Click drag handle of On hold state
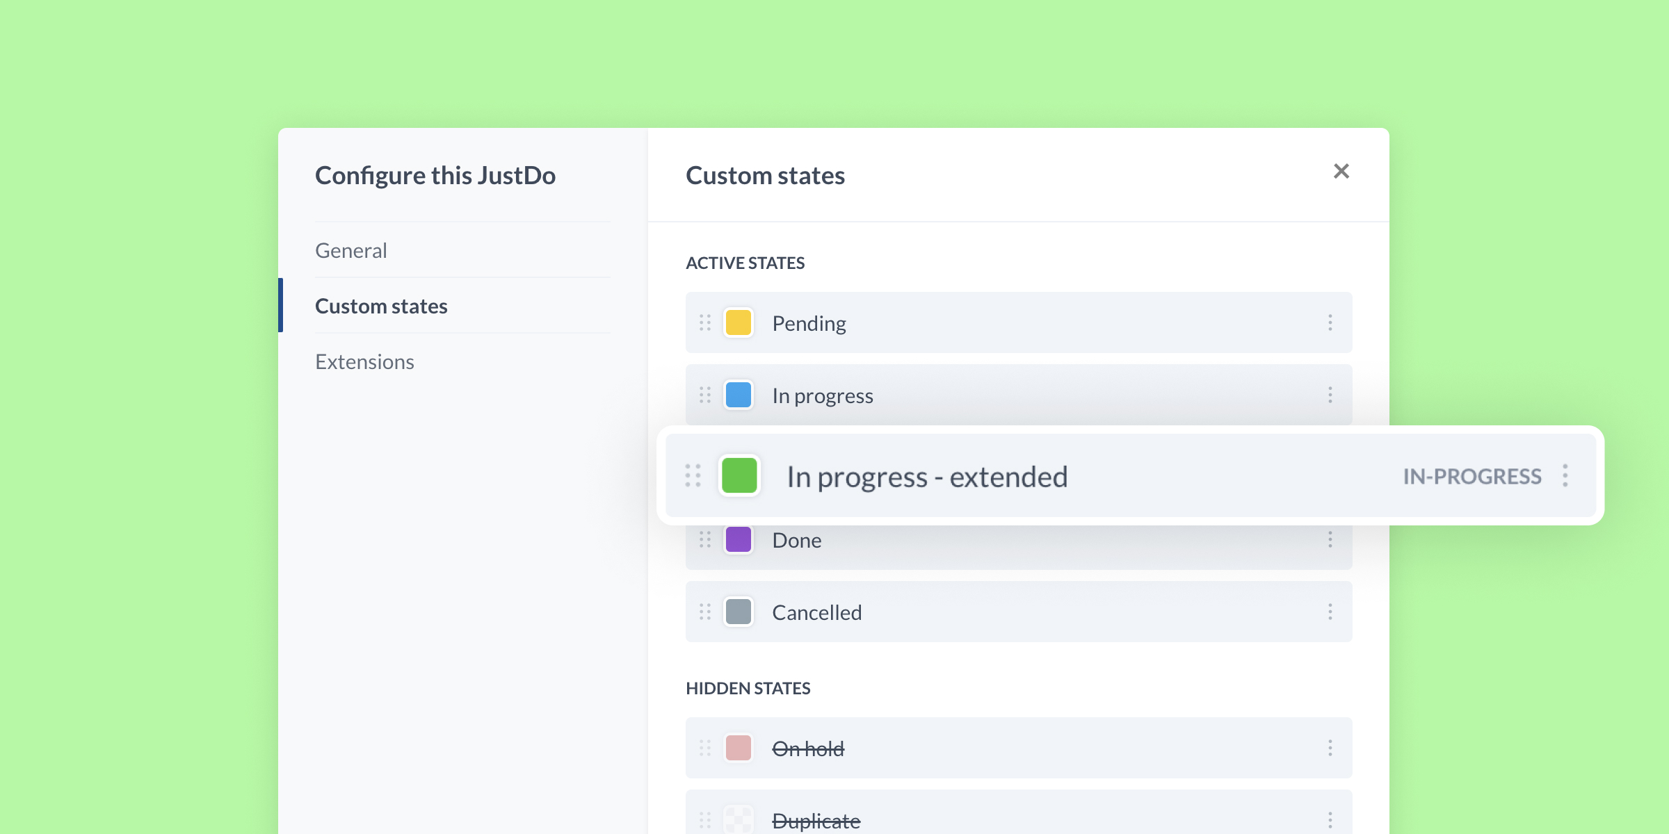This screenshot has width=1669, height=834. coord(704,748)
